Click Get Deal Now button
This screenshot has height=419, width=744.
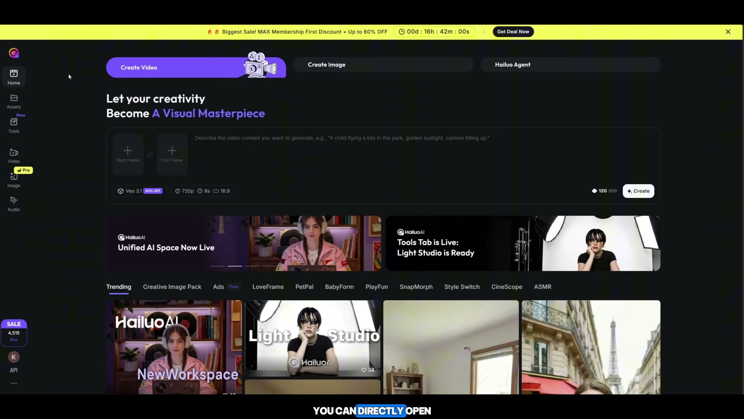click(x=513, y=32)
